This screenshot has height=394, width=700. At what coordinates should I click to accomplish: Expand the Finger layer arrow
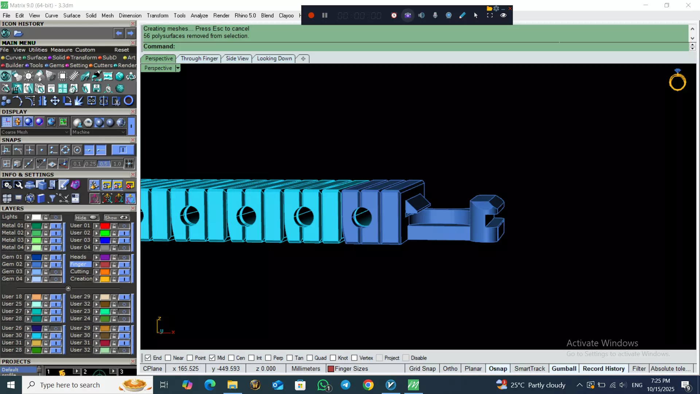tap(97, 264)
